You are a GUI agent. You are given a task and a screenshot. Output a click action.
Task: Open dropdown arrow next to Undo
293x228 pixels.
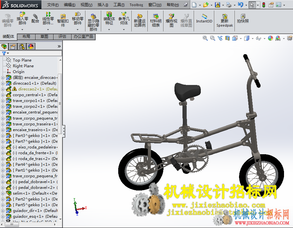click(246, 5)
